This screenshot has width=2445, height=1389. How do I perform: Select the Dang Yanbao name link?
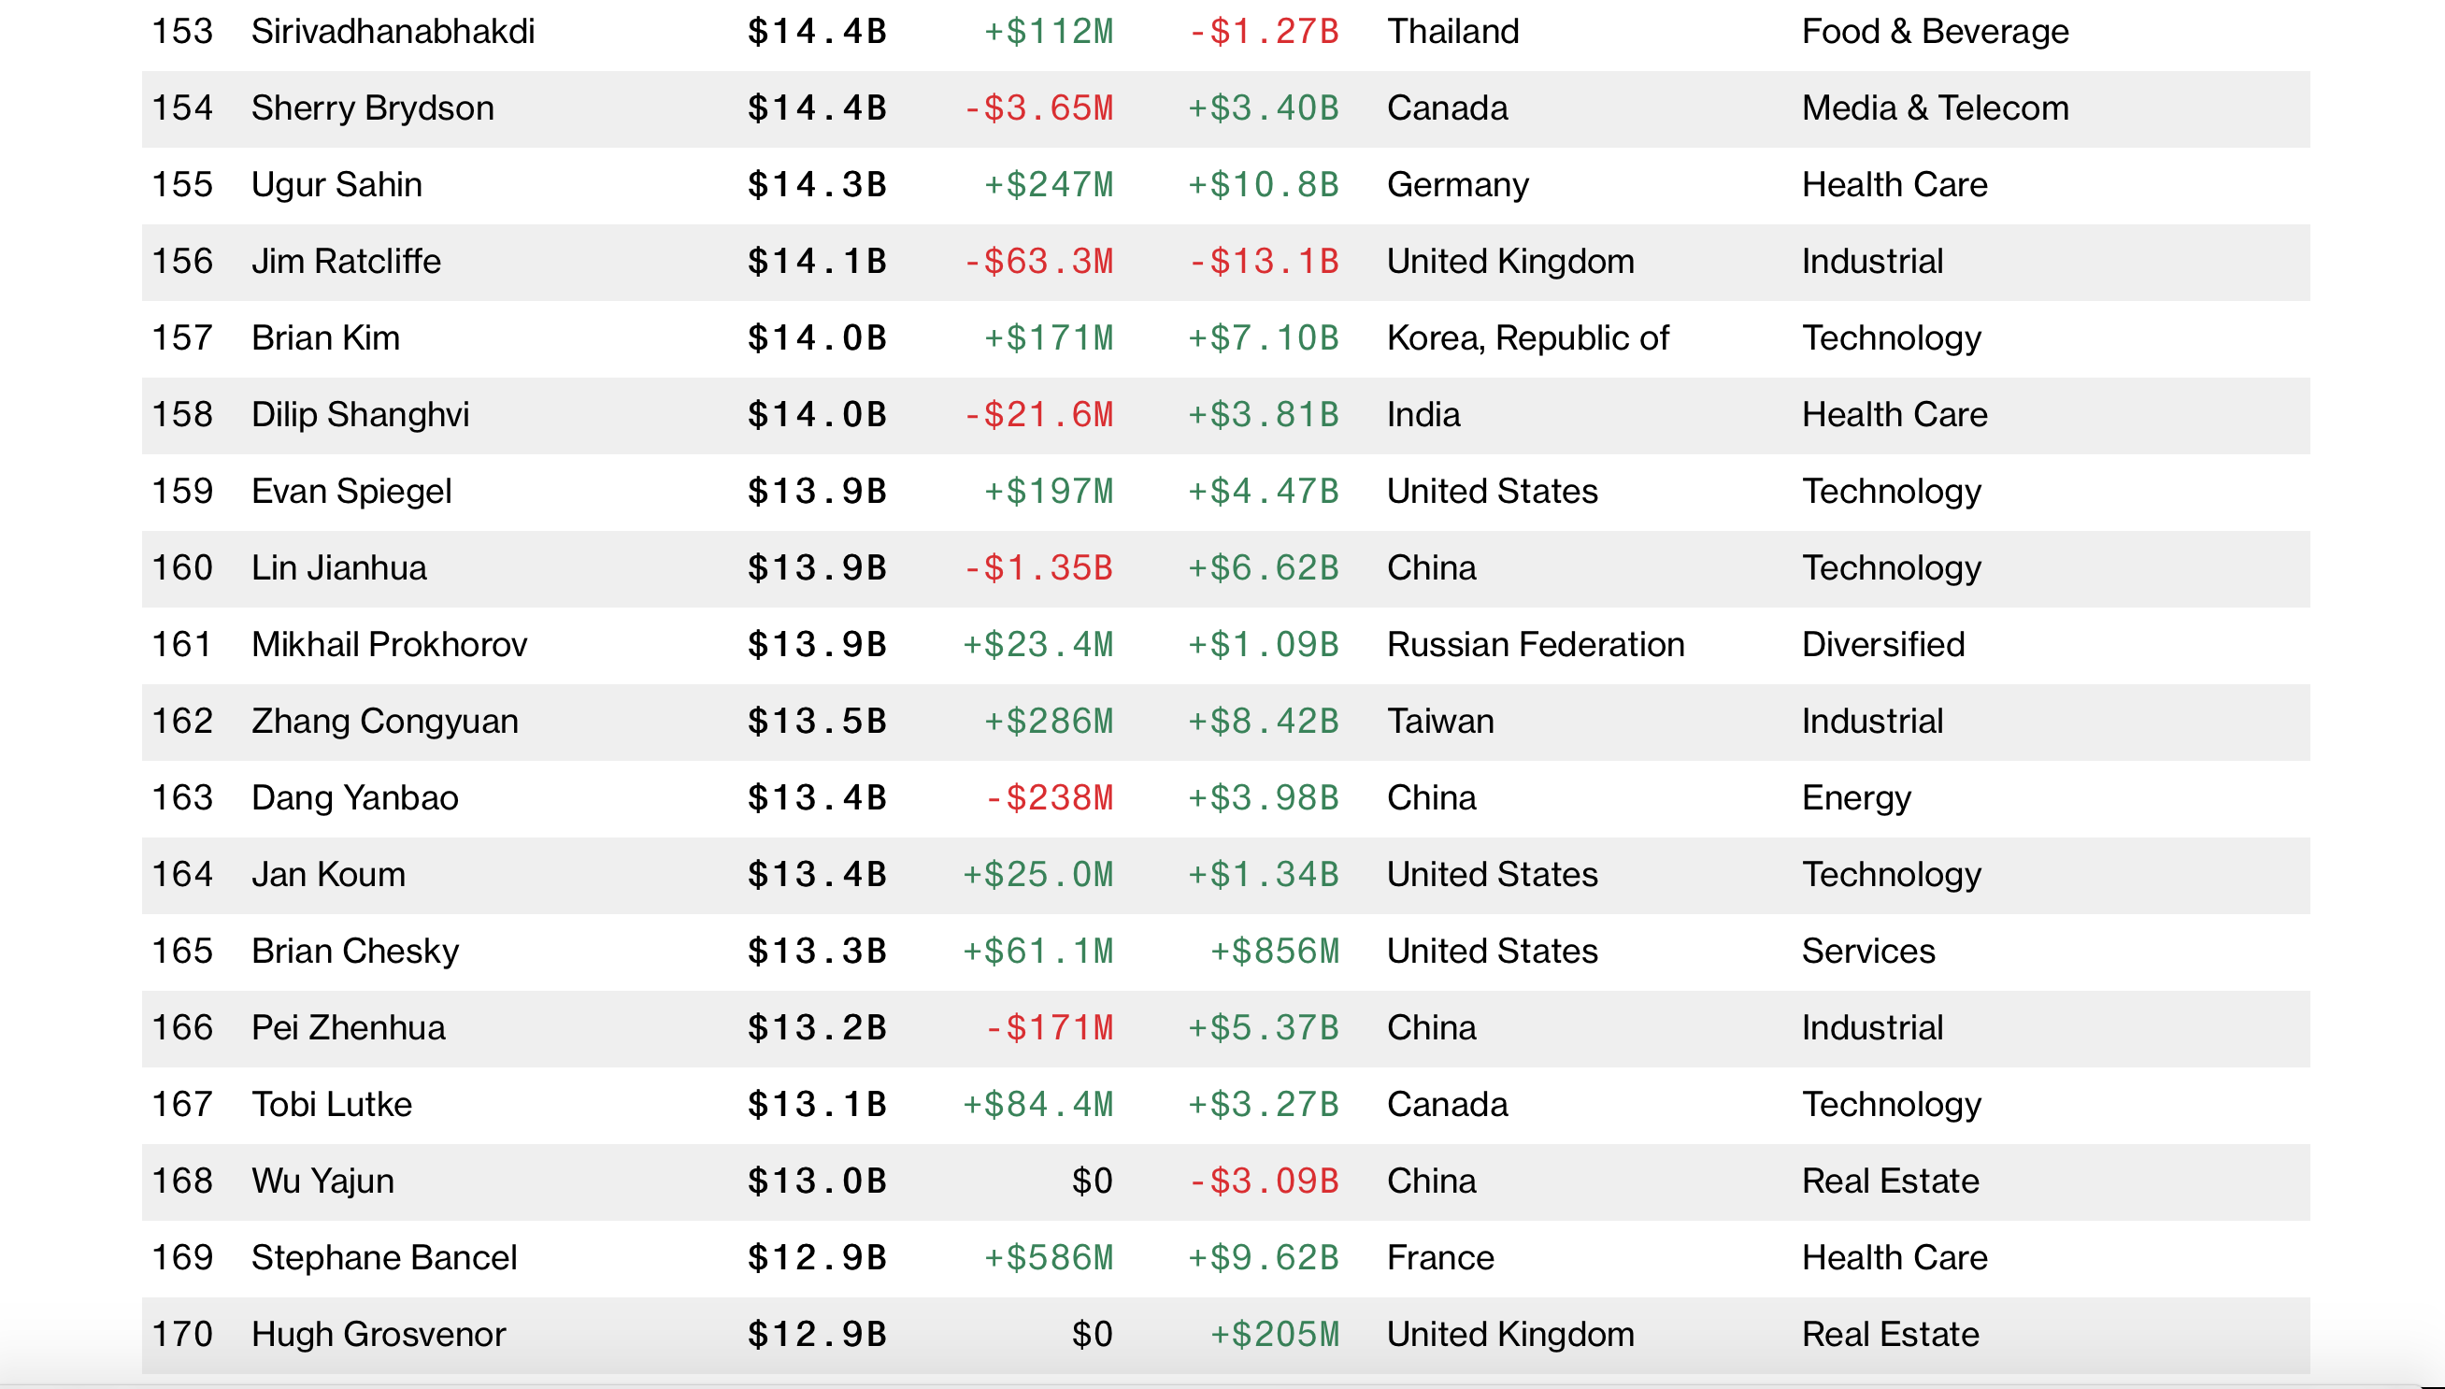click(354, 798)
